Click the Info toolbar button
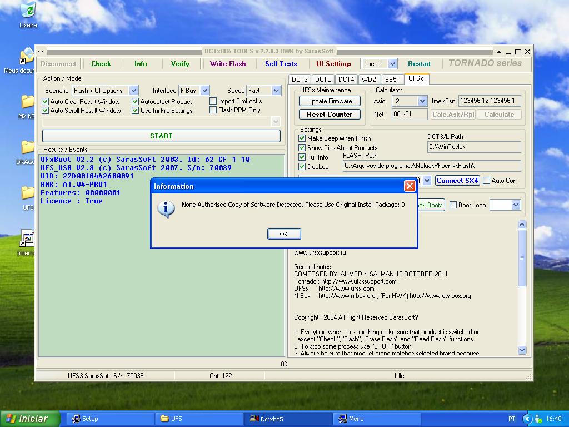Image resolution: width=569 pixels, height=427 pixels. (141, 64)
